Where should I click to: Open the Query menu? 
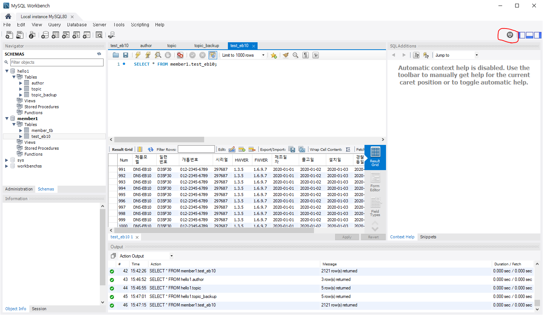tap(54, 25)
